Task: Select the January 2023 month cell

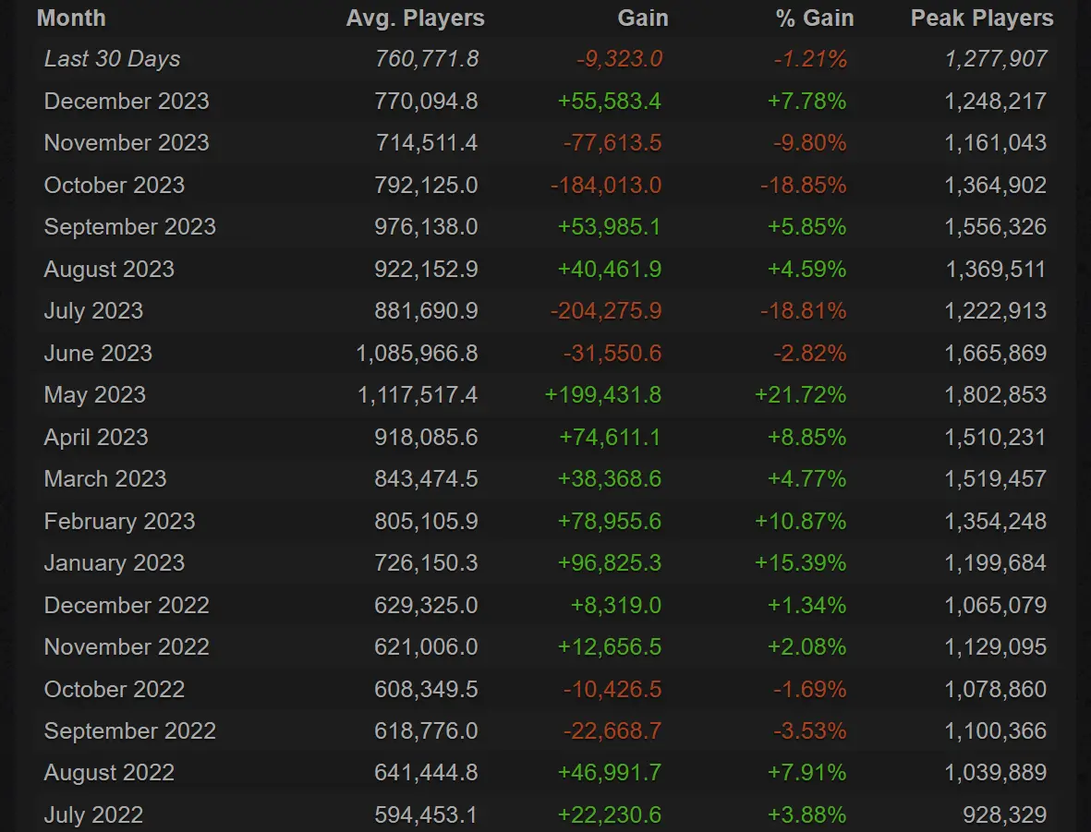Action: [115, 562]
